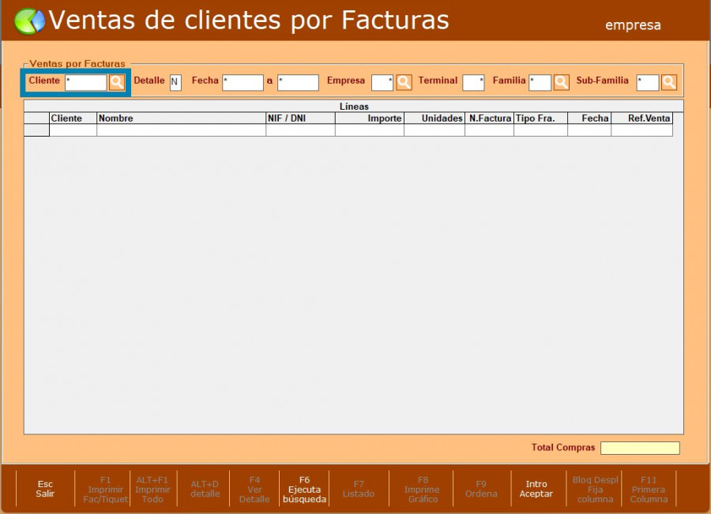
Task: Click the yellow Total Compras field
Action: pyautogui.click(x=639, y=448)
